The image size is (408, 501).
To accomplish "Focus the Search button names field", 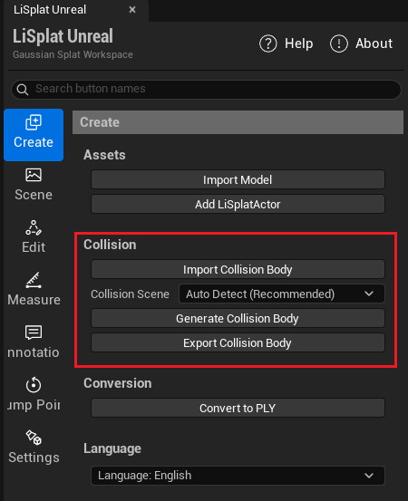I will click(x=206, y=89).
